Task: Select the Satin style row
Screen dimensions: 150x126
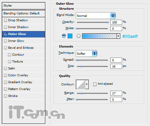Action: (23, 68)
